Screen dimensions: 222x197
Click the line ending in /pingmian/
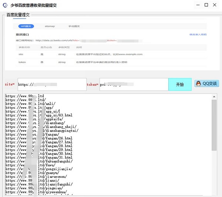click(34, 188)
